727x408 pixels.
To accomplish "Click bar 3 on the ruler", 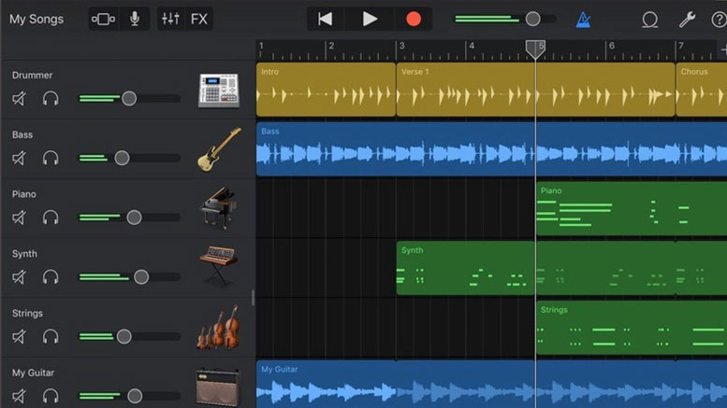I will coord(402,46).
